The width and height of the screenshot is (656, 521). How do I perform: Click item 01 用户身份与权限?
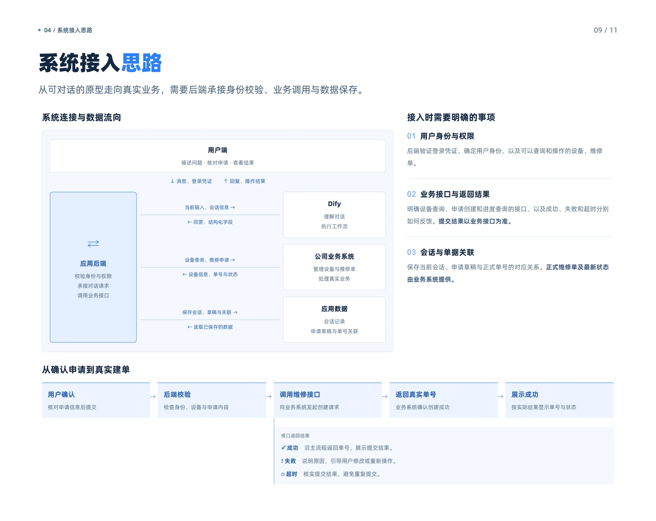pyautogui.click(x=440, y=136)
